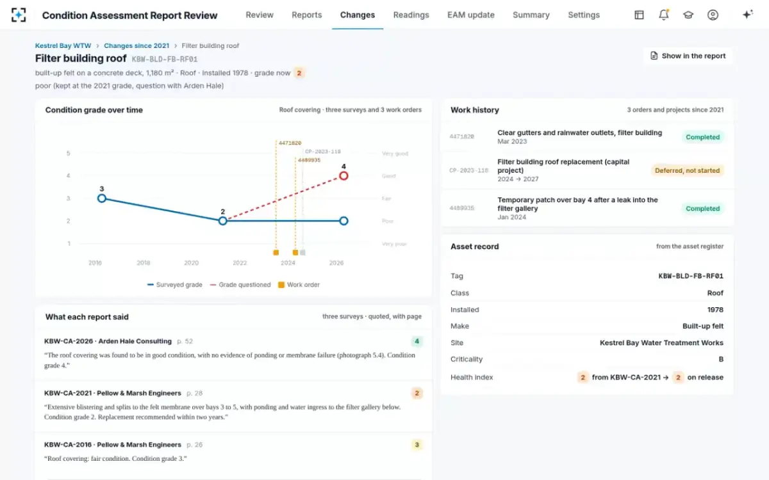The width and height of the screenshot is (769, 480).
Task: Open user account profile icon
Action: click(x=713, y=15)
